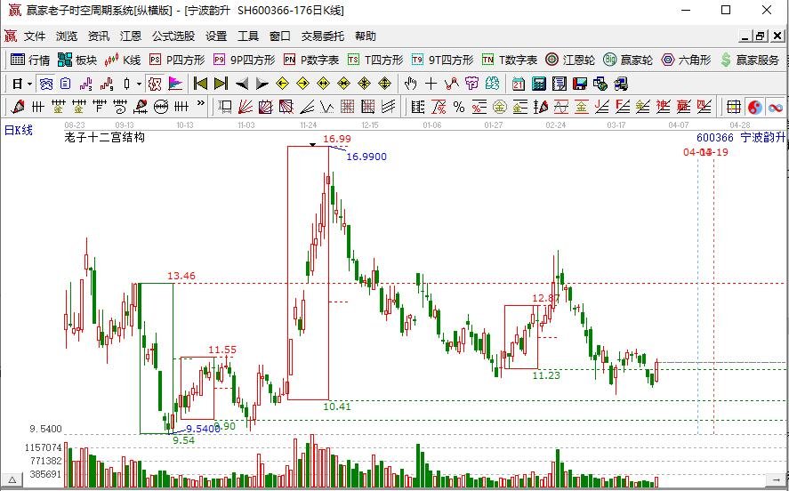Open the 文件 menu
789x491 pixels.
click(x=34, y=36)
